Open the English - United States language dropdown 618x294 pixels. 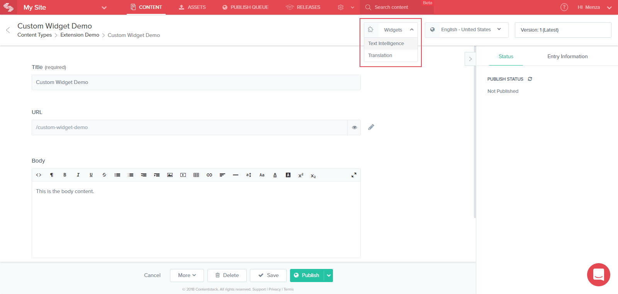[x=467, y=30]
